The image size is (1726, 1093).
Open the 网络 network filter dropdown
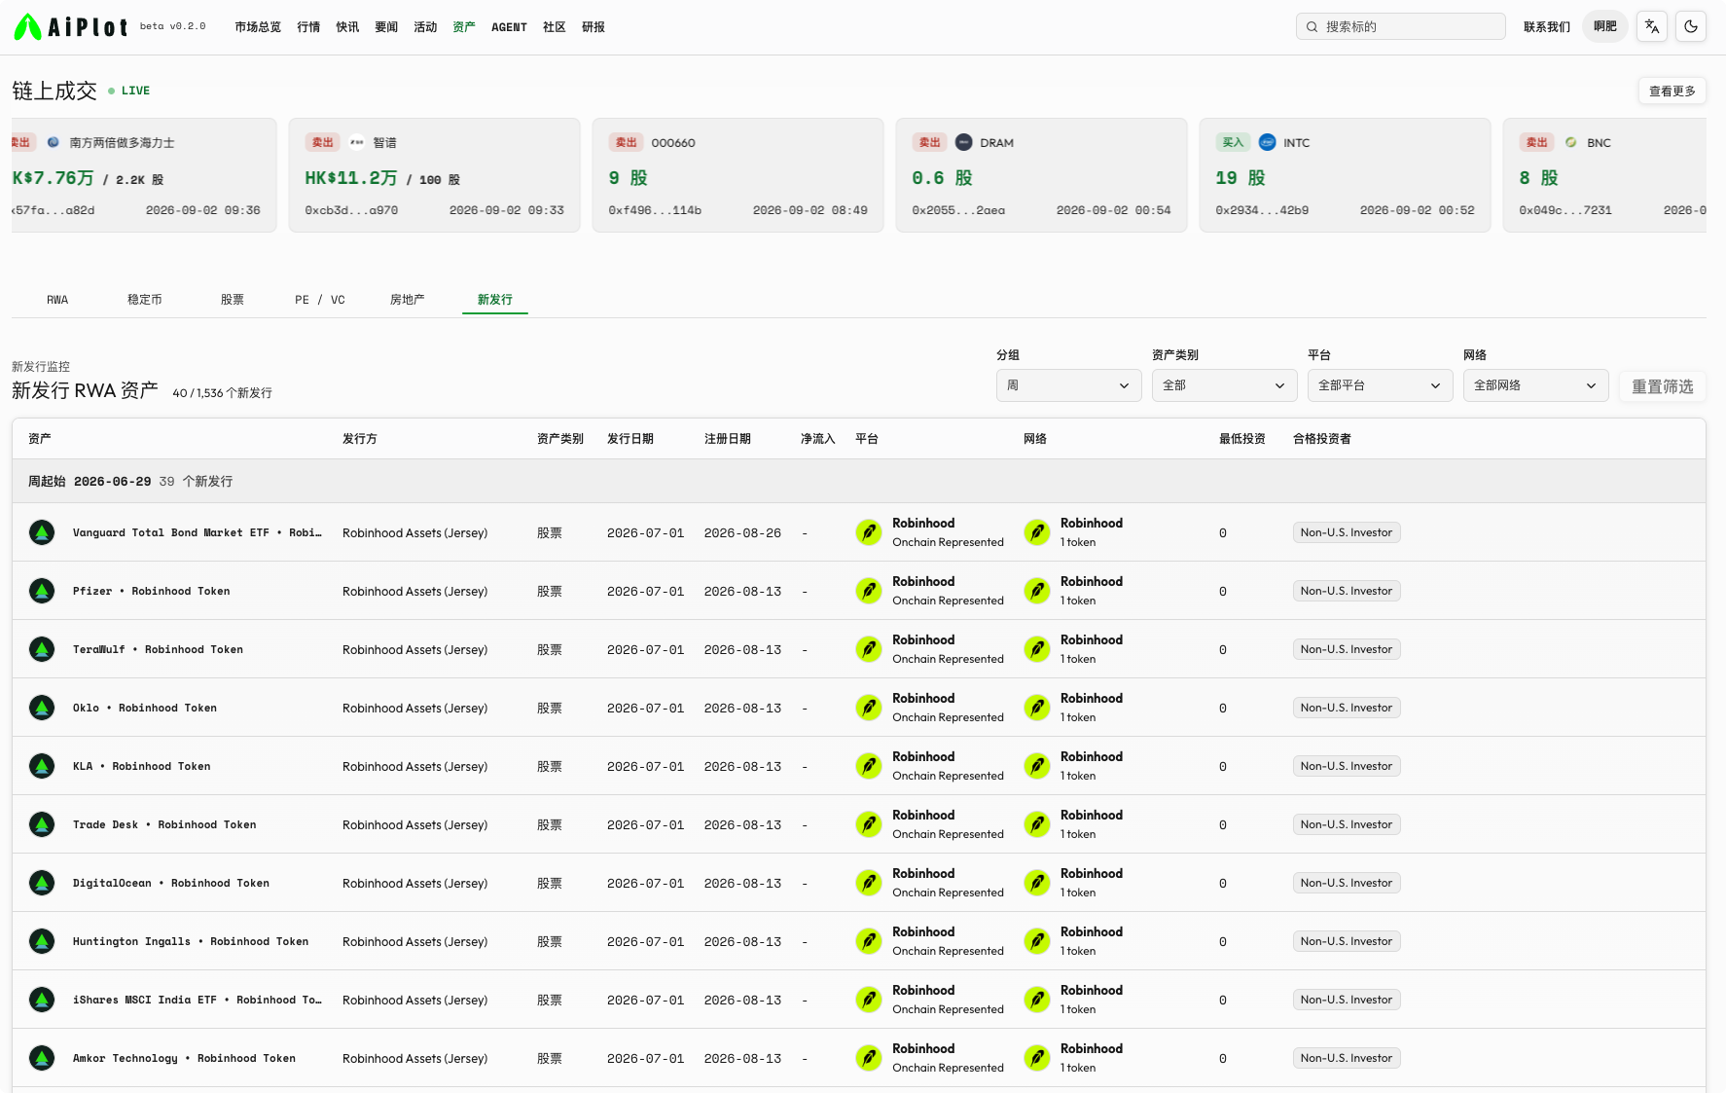click(1535, 385)
